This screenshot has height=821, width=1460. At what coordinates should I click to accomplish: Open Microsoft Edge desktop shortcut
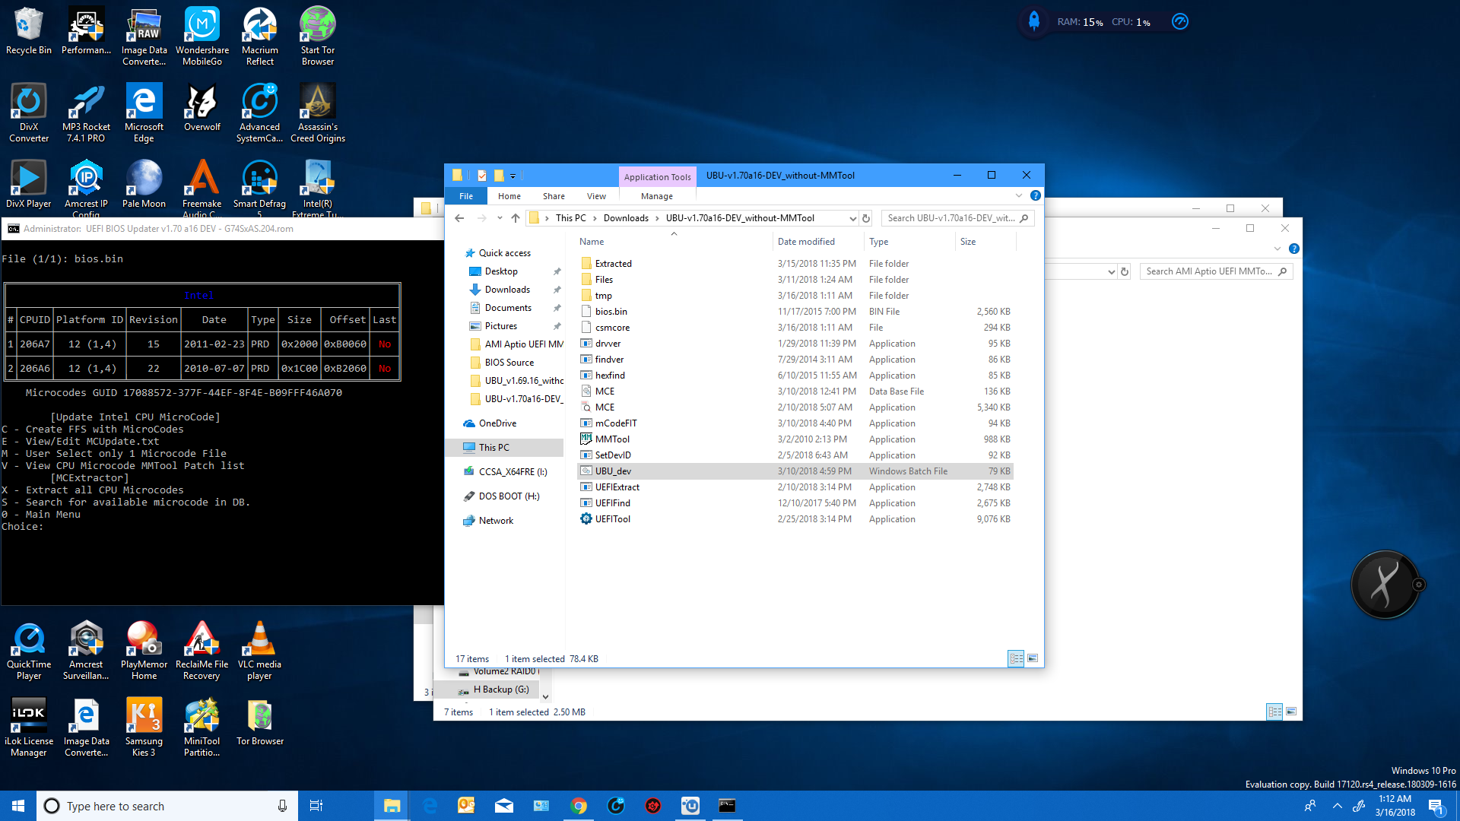point(144,113)
